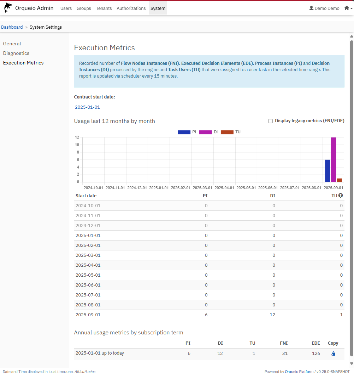
Task: Click the Dashboard breadcrumb link
Action: coord(12,27)
